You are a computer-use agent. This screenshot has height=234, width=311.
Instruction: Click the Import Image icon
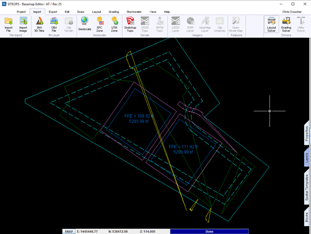click(23, 23)
